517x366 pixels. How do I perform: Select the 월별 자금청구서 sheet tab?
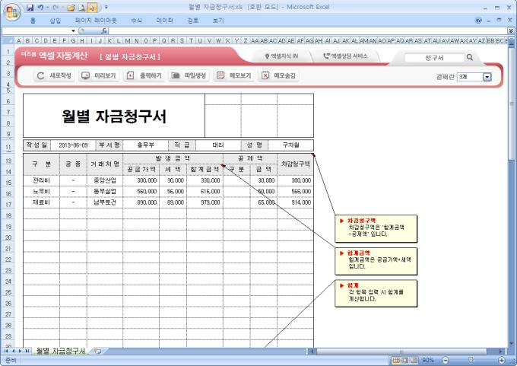click(x=61, y=351)
